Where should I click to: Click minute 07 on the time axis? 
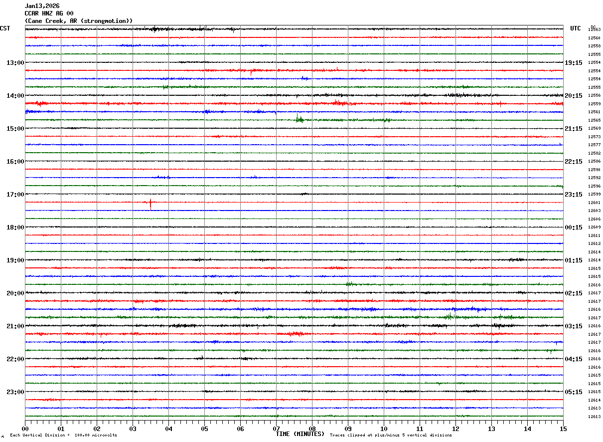(x=276, y=429)
